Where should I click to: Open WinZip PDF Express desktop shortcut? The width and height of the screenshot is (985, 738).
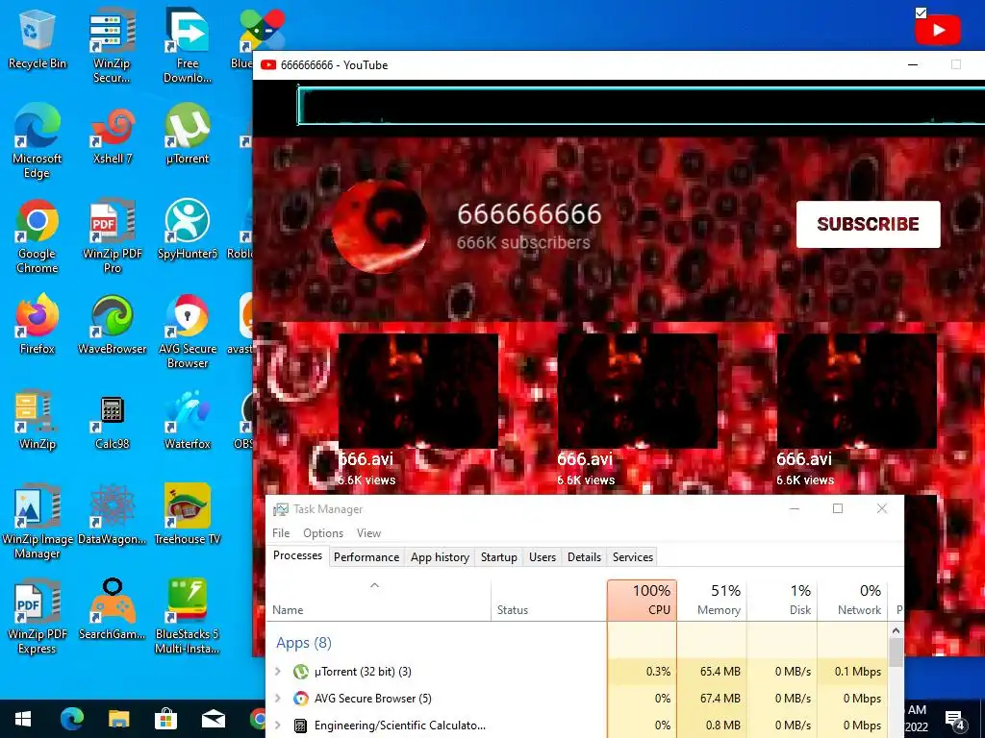coord(38,617)
